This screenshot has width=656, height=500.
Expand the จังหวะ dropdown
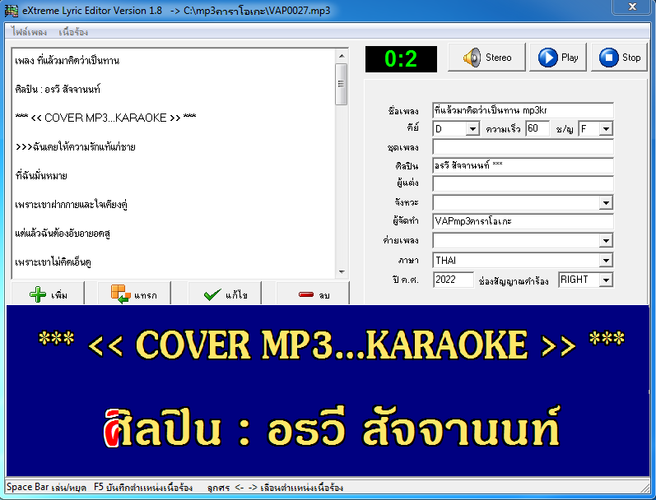pos(606,203)
